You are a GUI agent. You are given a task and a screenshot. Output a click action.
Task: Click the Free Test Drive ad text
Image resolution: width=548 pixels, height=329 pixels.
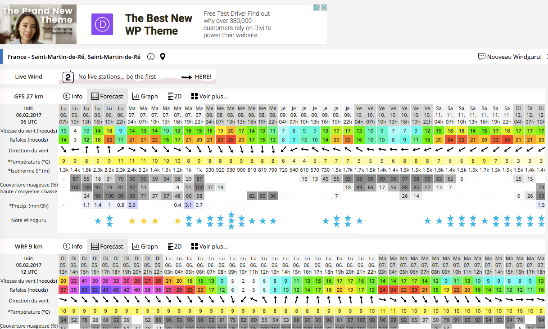coord(237,24)
